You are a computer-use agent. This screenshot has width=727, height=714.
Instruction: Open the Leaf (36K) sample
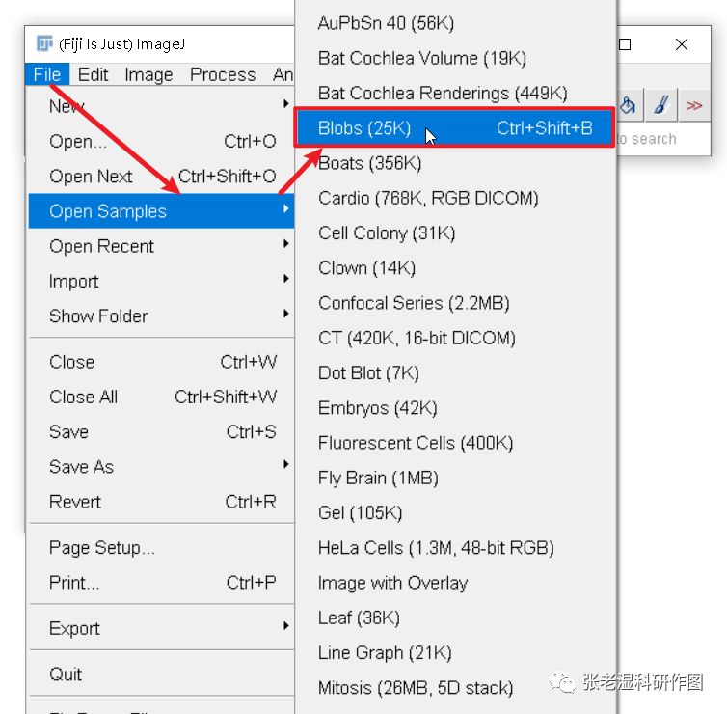[x=455, y=618]
